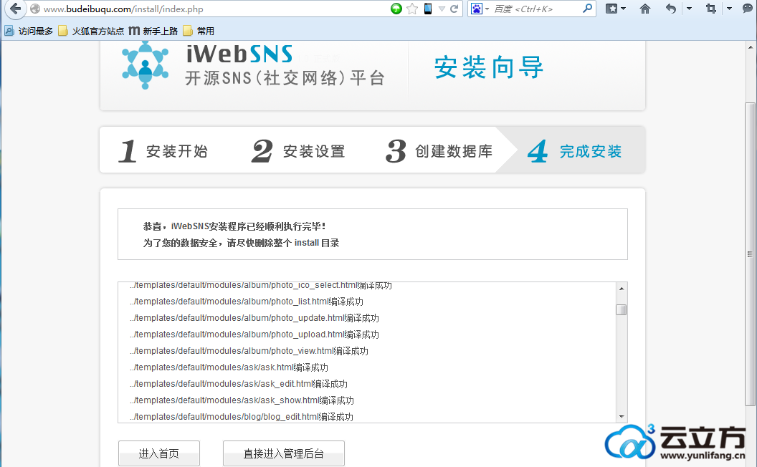Click the delete install directory warning text

[241, 243]
